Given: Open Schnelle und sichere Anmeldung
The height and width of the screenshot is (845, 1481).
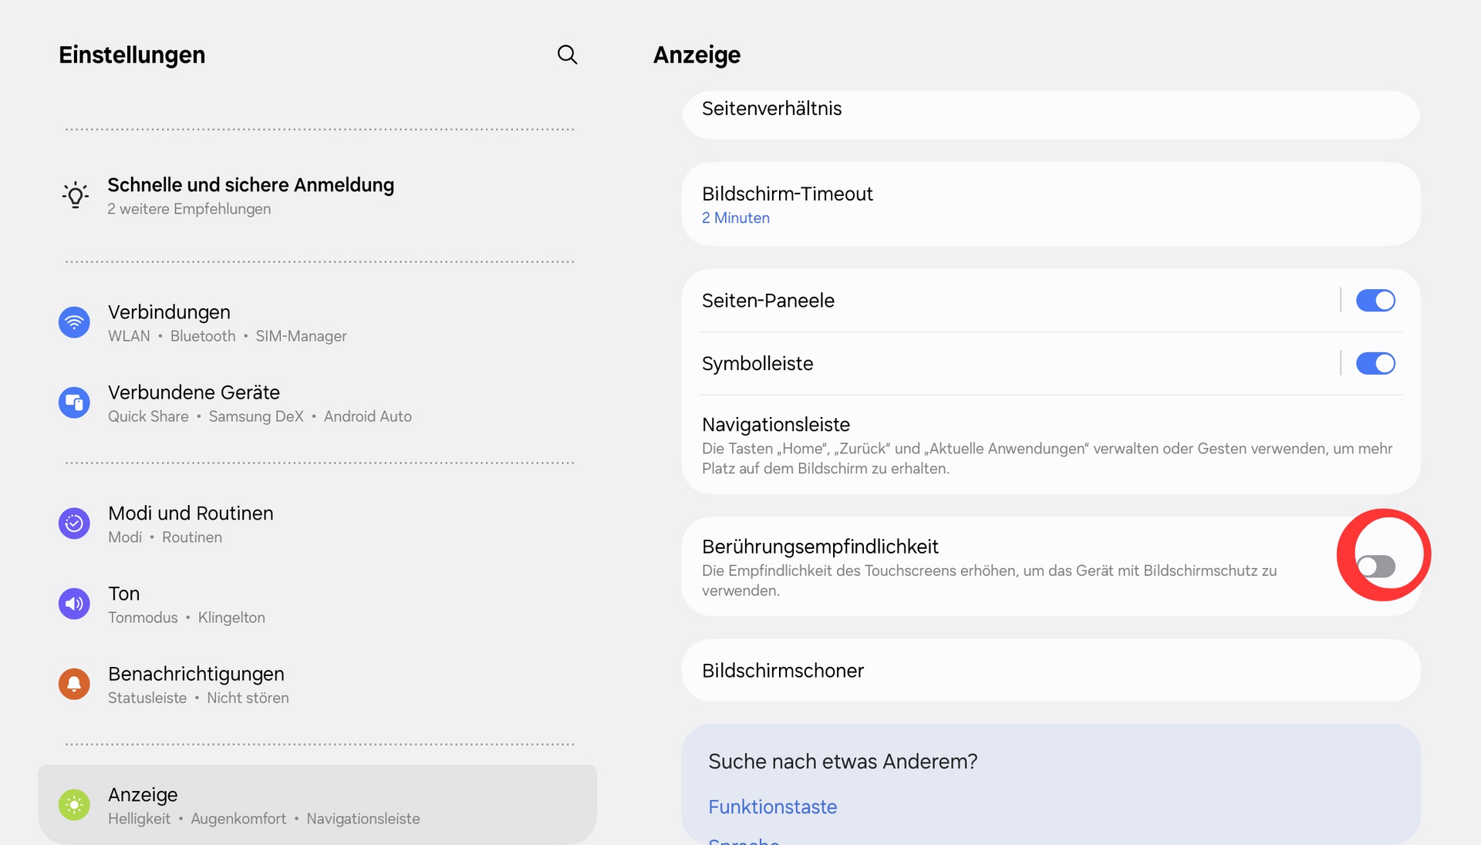Looking at the screenshot, I should (x=251, y=186).
